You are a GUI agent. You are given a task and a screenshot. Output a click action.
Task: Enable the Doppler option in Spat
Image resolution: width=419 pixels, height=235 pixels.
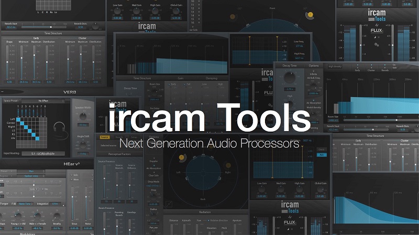point(153,161)
